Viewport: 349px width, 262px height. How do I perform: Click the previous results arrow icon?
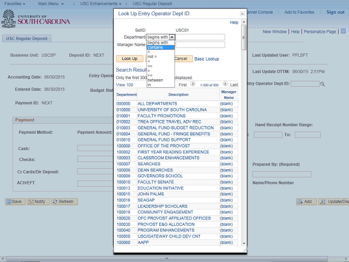tap(193, 85)
